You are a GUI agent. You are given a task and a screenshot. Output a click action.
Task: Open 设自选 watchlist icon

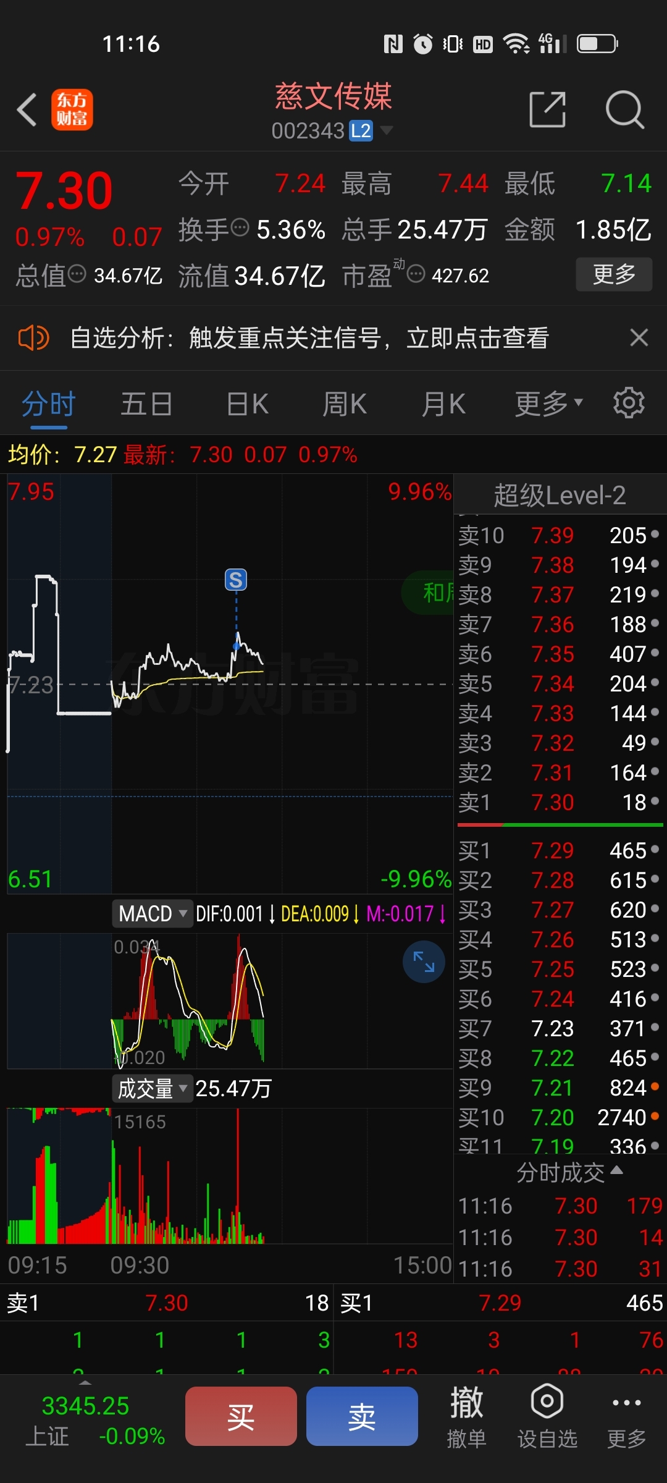547,1416
